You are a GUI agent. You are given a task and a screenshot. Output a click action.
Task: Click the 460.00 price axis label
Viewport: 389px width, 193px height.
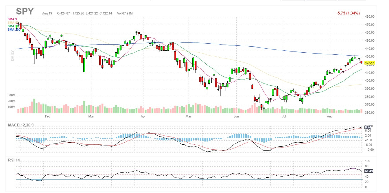[x=370, y=33]
